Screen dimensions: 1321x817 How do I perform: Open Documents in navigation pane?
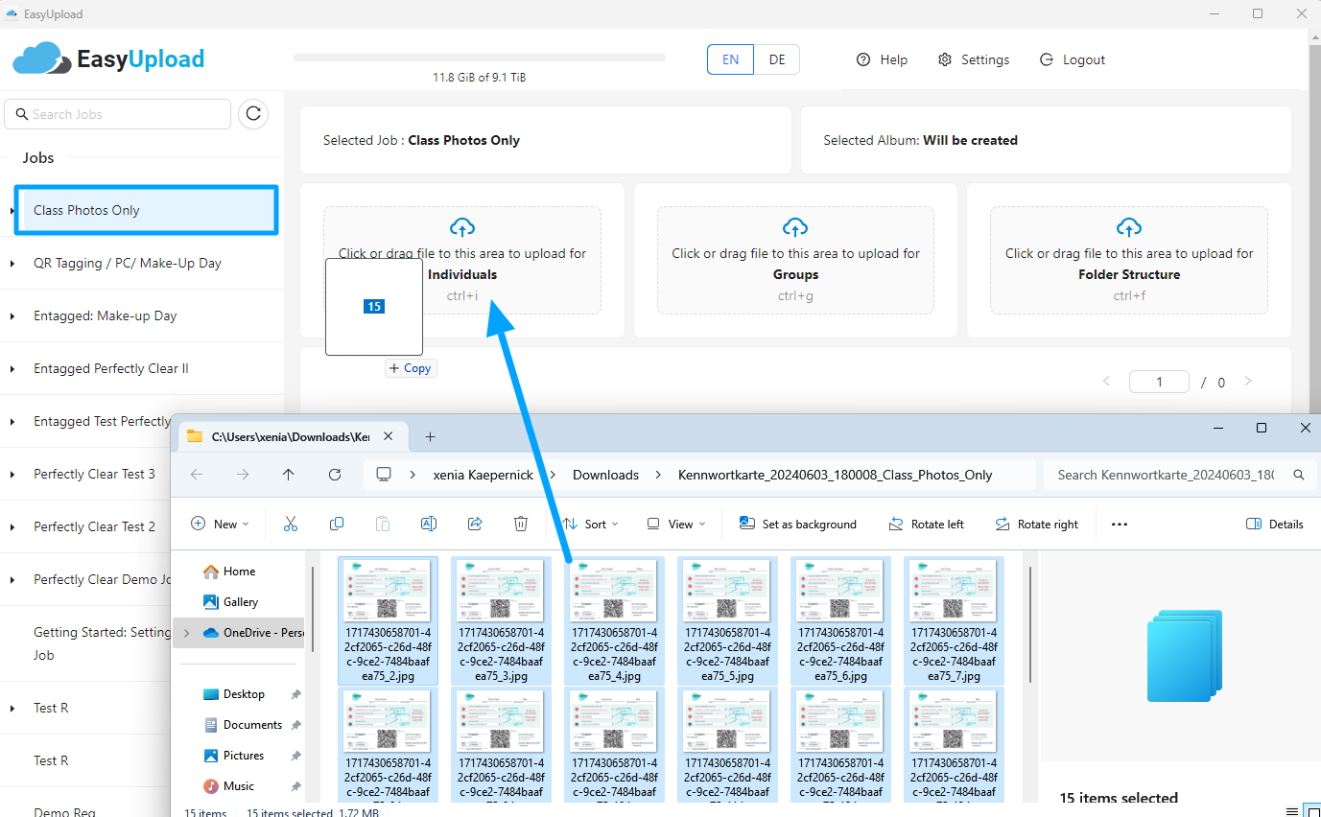252,725
